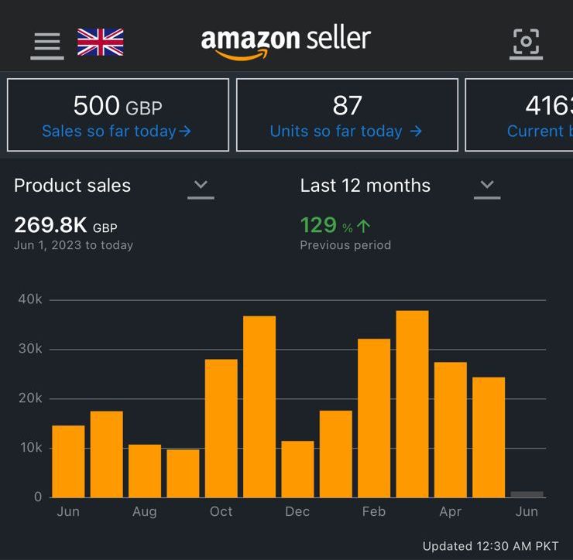Click the green upward trend arrow

tap(364, 226)
